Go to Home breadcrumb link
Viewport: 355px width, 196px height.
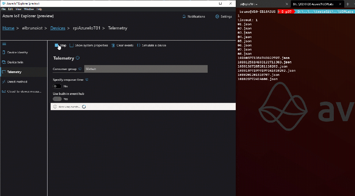(8, 28)
